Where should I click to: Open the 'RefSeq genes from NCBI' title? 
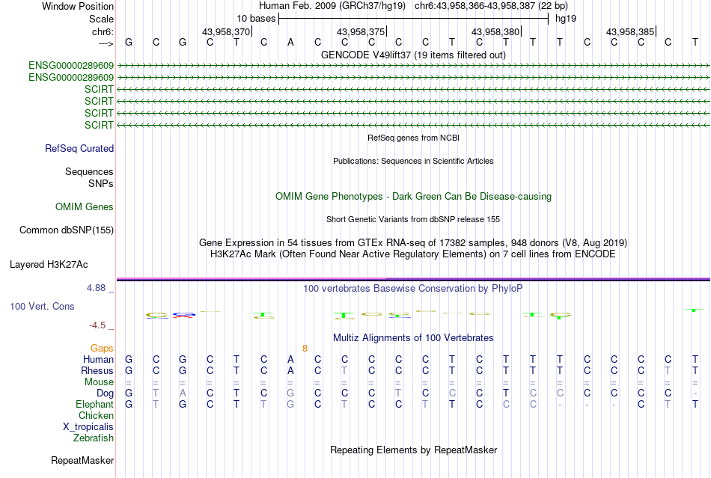pos(414,138)
